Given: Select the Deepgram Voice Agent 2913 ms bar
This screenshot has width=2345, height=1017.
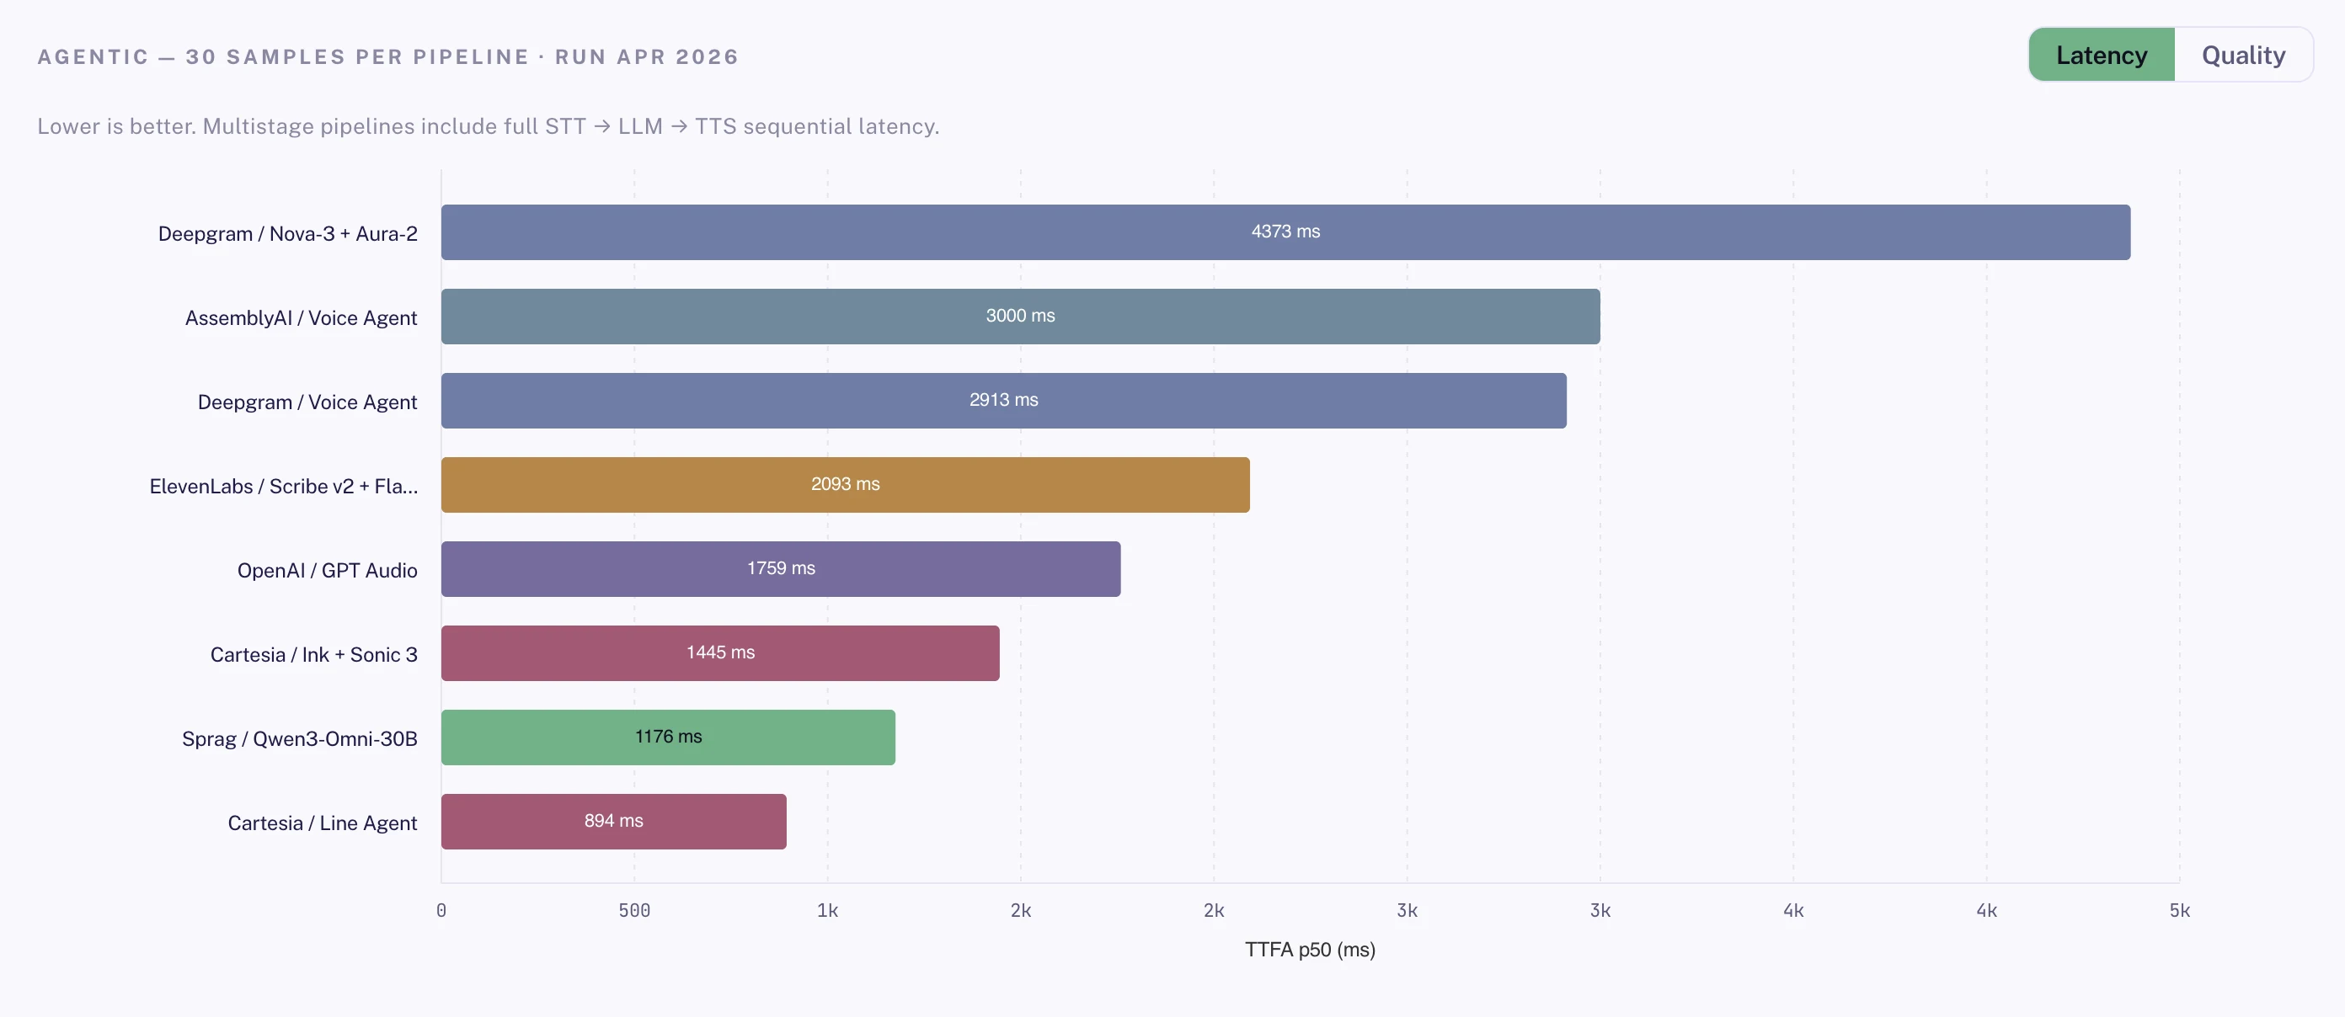Looking at the screenshot, I should pos(1004,400).
